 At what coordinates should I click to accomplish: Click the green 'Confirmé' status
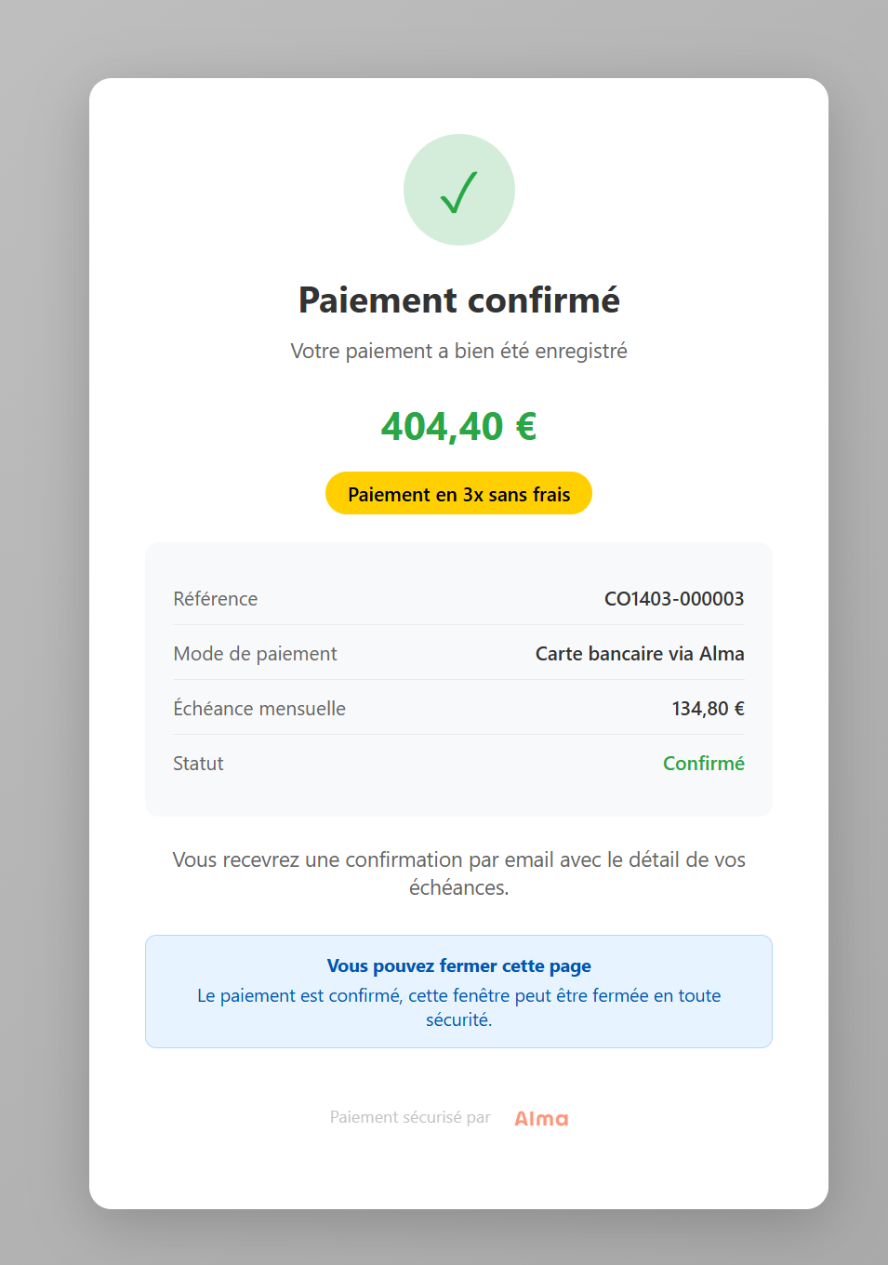(703, 764)
